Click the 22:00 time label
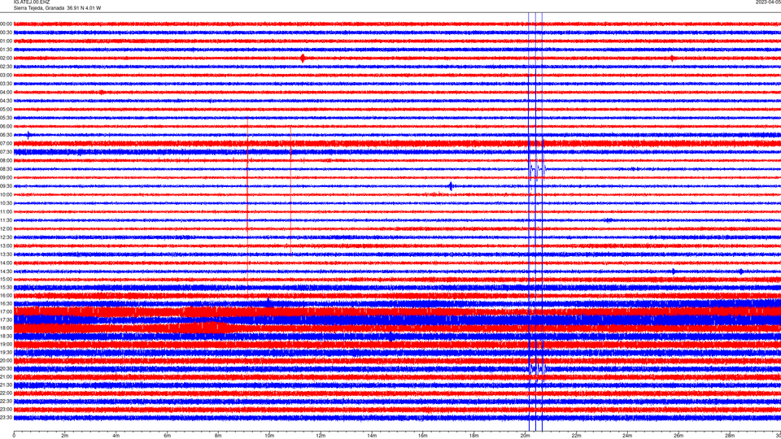The height and width of the screenshot is (439, 781). (x=6, y=393)
